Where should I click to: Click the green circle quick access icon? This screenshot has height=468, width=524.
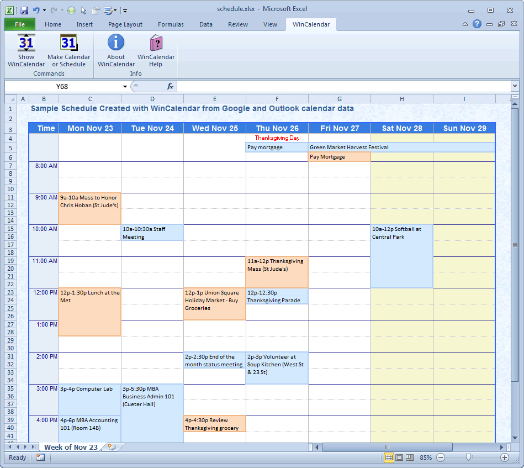pyautogui.click(x=71, y=10)
